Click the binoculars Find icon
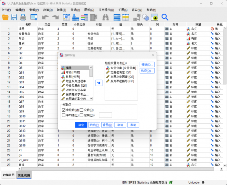This screenshot has height=185, width=227. click(106, 17)
